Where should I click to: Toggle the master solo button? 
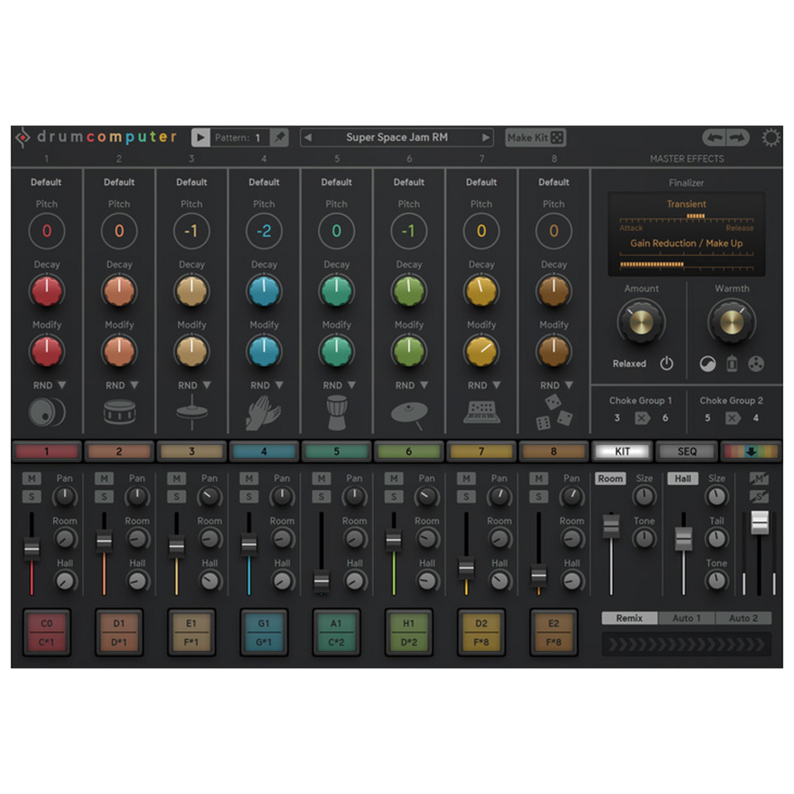click(x=759, y=497)
